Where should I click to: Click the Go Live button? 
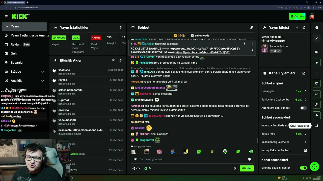(x=297, y=16)
